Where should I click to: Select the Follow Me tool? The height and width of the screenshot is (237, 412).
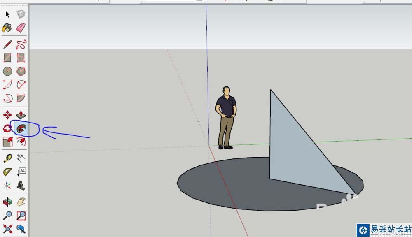coord(21,129)
